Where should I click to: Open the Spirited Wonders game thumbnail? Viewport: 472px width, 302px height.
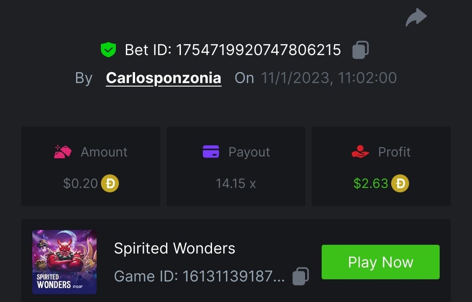pyautogui.click(x=64, y=262)
